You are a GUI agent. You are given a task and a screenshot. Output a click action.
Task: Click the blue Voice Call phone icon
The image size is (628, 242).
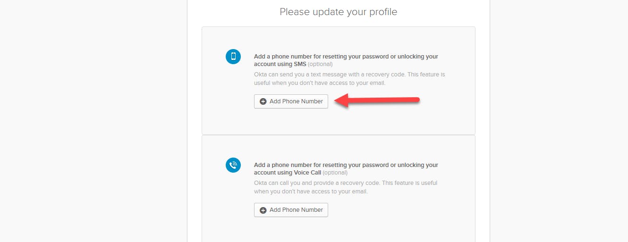[233, 165]
